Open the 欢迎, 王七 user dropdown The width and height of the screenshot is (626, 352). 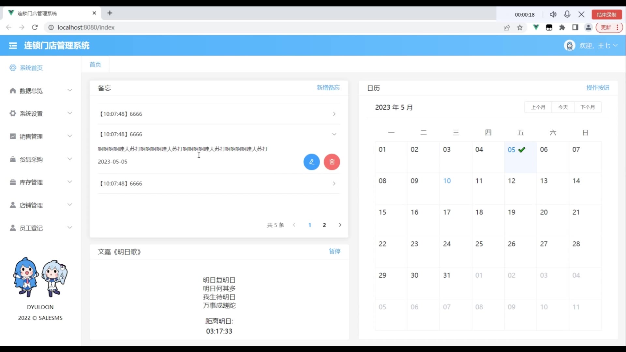pyautogui.click(x=598, y=46)
